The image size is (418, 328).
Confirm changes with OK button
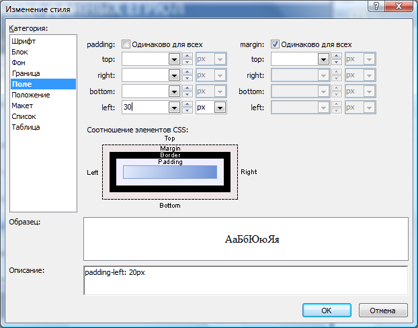pos(327,311)
